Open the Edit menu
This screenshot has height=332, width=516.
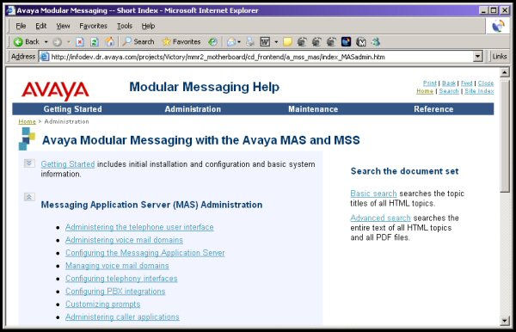pos(40,26)
